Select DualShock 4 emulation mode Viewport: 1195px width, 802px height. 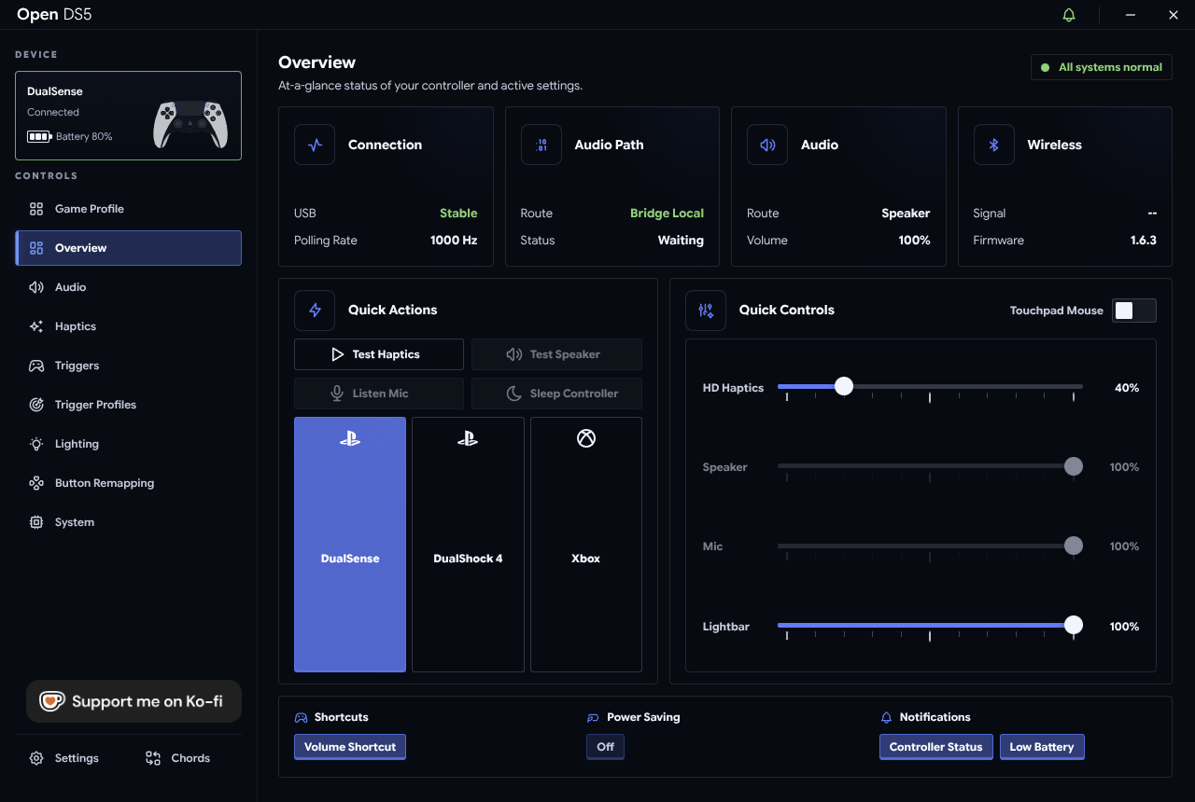point(468,545)
